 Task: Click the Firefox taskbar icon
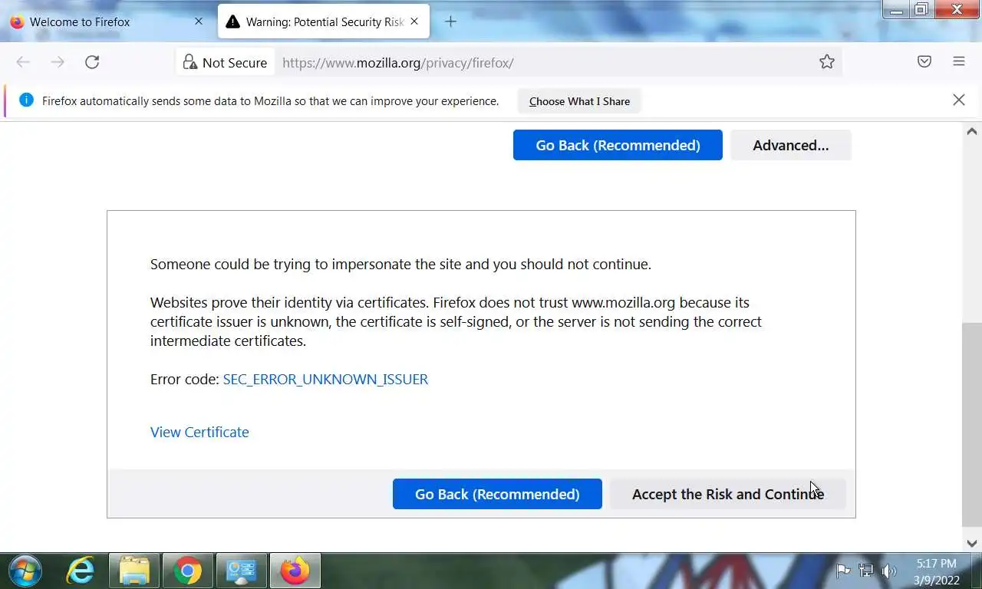[295, 571]
